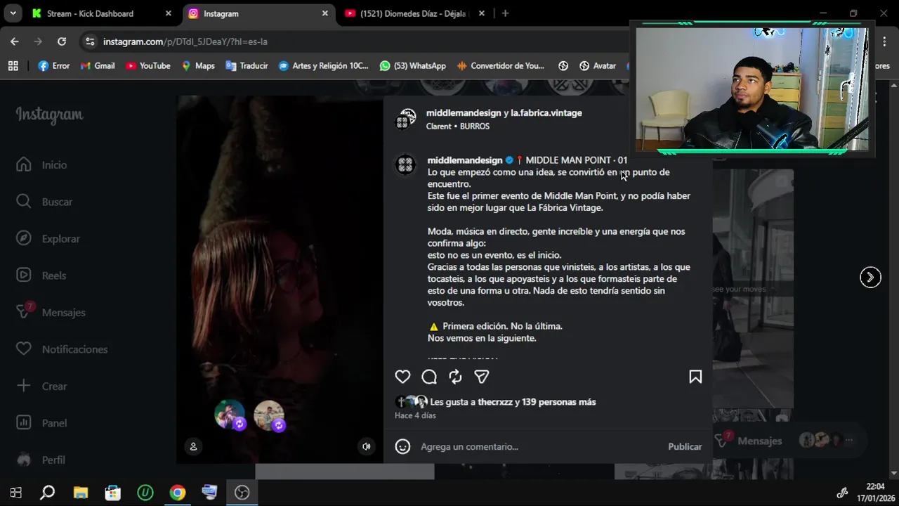Open la.fabrica.vintage profile link
The height and width of the screenshot is (506, 899).
(x=546, y=112)
